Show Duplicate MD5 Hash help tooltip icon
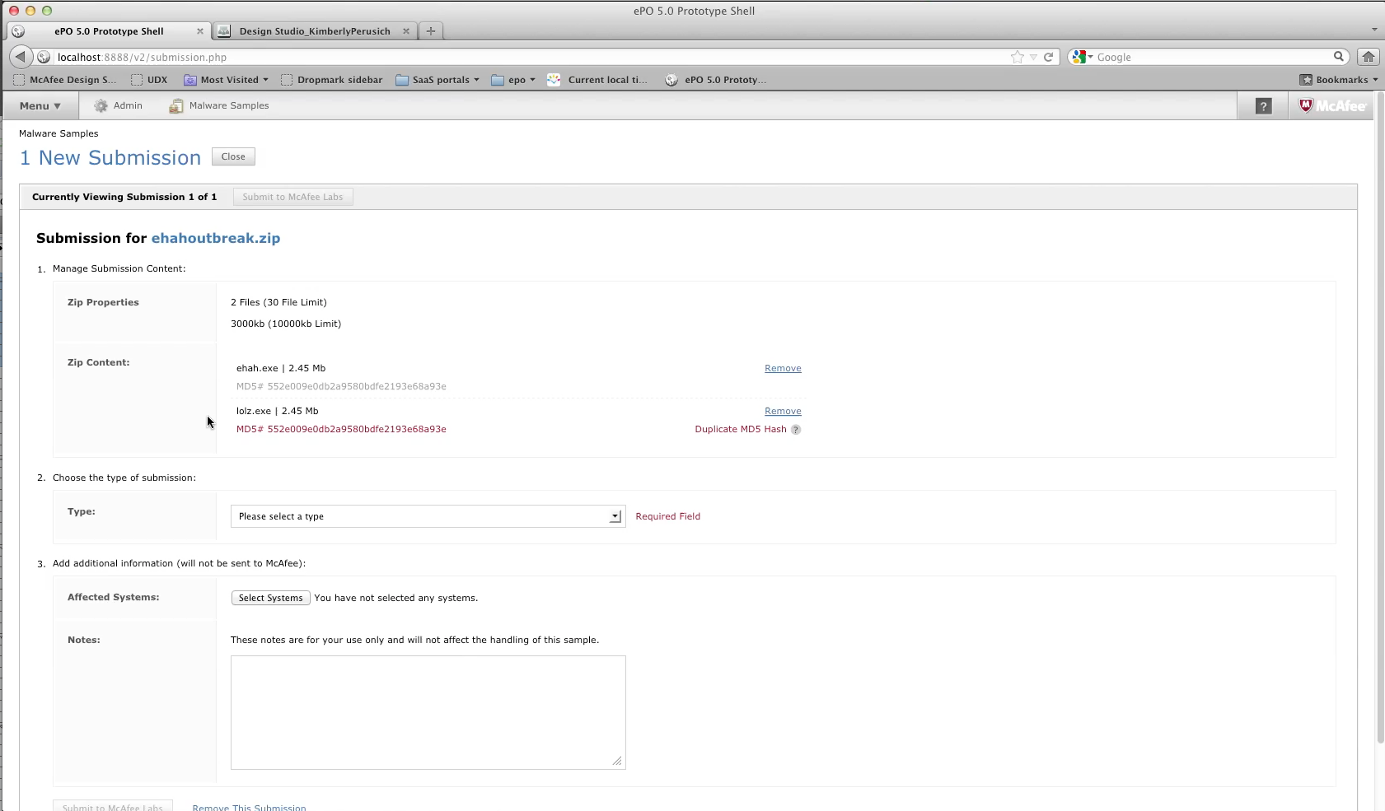The width and height of the screenshot is (1385, 811). click(x=796, y=430)
